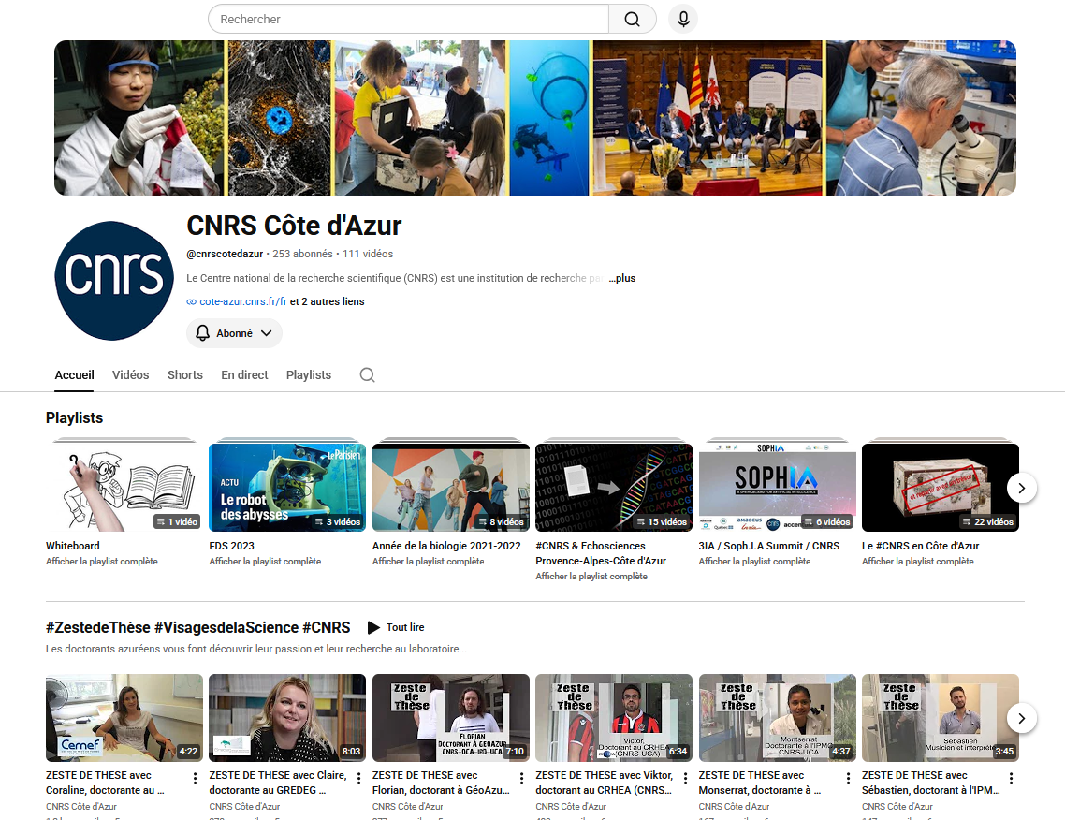Switch to the Playlists tab

(308, 375)
